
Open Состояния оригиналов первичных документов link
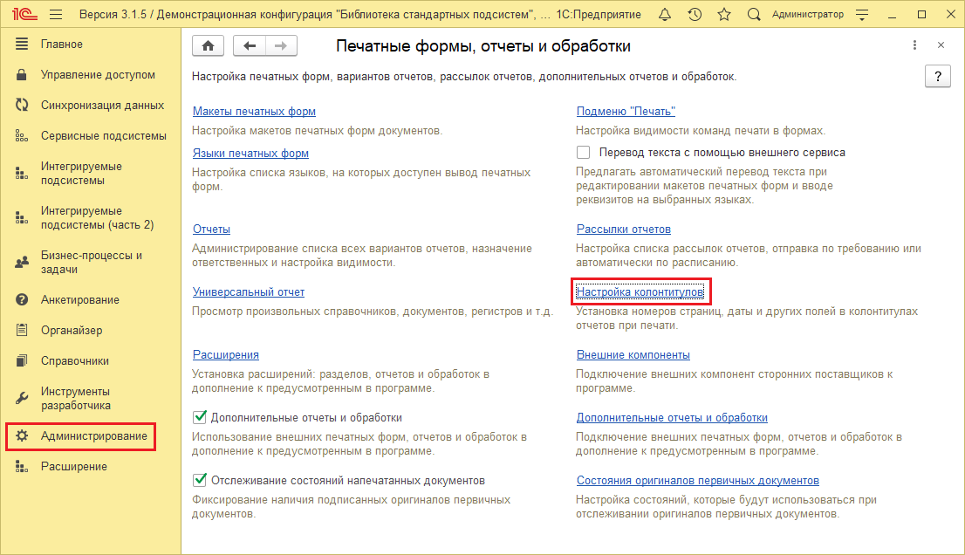pyautogui.click(x=698, y=480)
